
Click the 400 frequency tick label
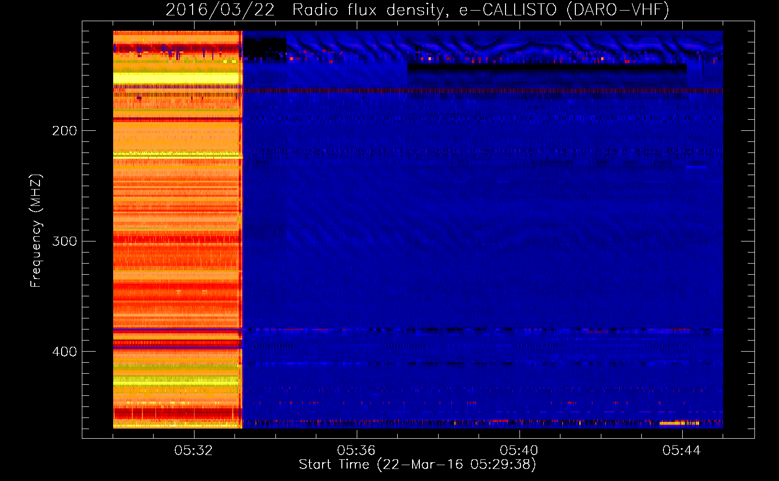click(65, 352)
